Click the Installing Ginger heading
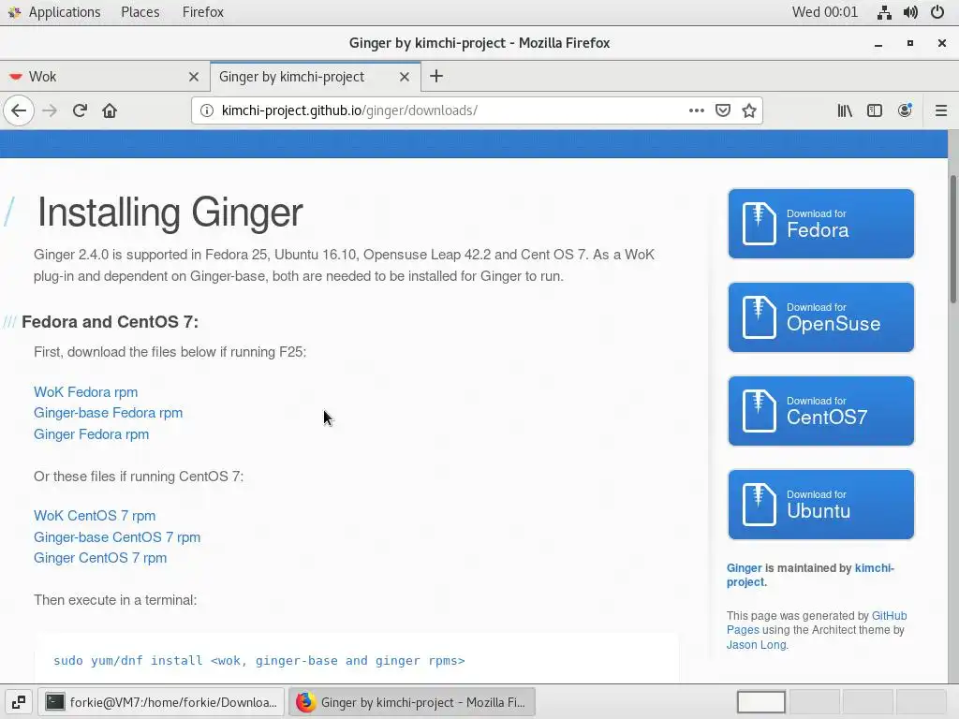The height and width of the screenshot is (719, 959). (x=170, y=213)
